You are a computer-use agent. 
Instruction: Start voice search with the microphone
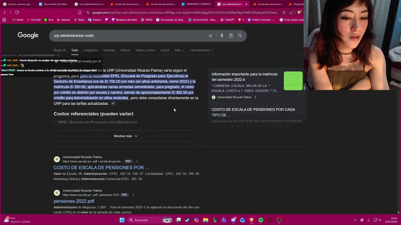(x=222, y=36)
